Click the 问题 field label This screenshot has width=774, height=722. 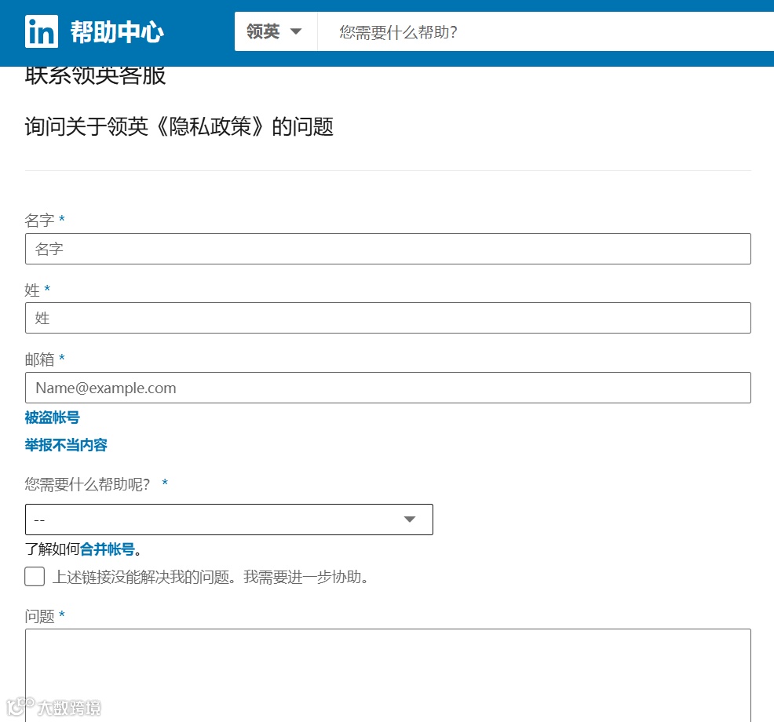[39, 616]
